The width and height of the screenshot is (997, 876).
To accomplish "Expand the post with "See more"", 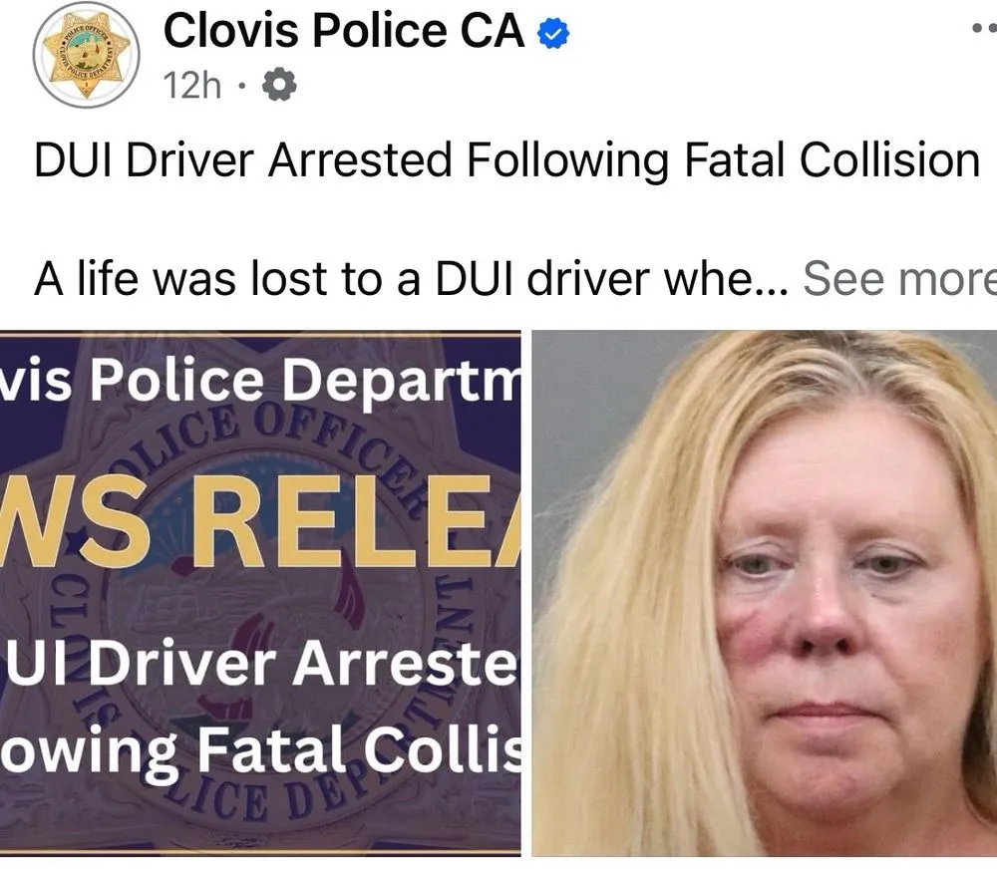I will pyautogui.click(x=899, y=280).
